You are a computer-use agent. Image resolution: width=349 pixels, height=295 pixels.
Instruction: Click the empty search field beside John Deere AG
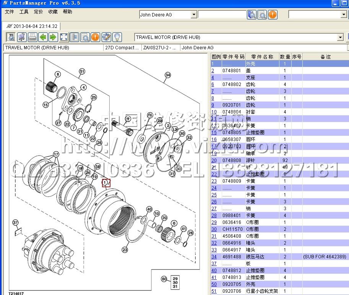coord(222,15)
